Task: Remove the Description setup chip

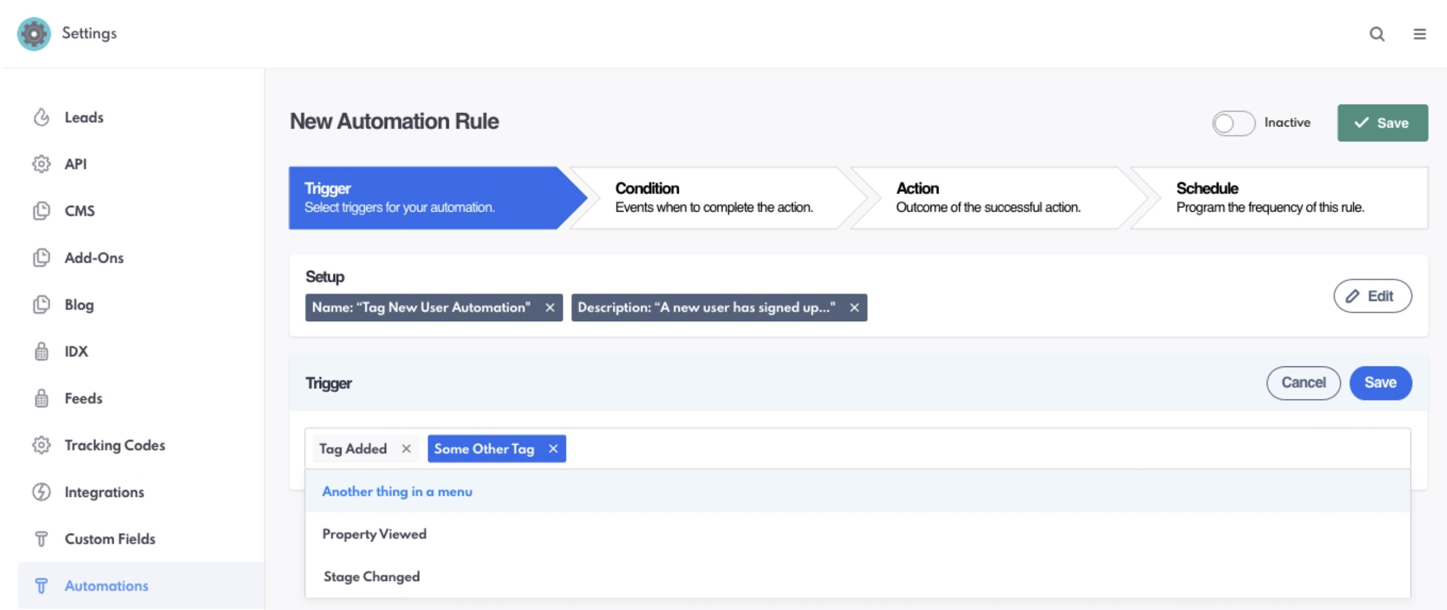Action: (x=854, y=308)
